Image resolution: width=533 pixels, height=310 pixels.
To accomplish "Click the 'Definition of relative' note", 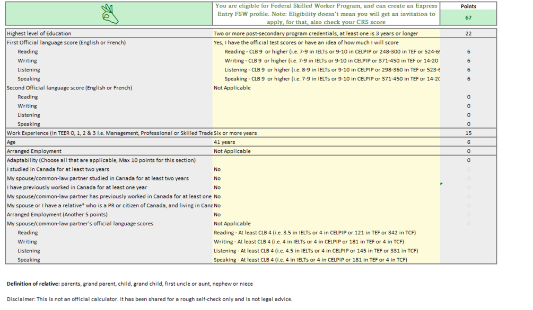I will (130, 284).
